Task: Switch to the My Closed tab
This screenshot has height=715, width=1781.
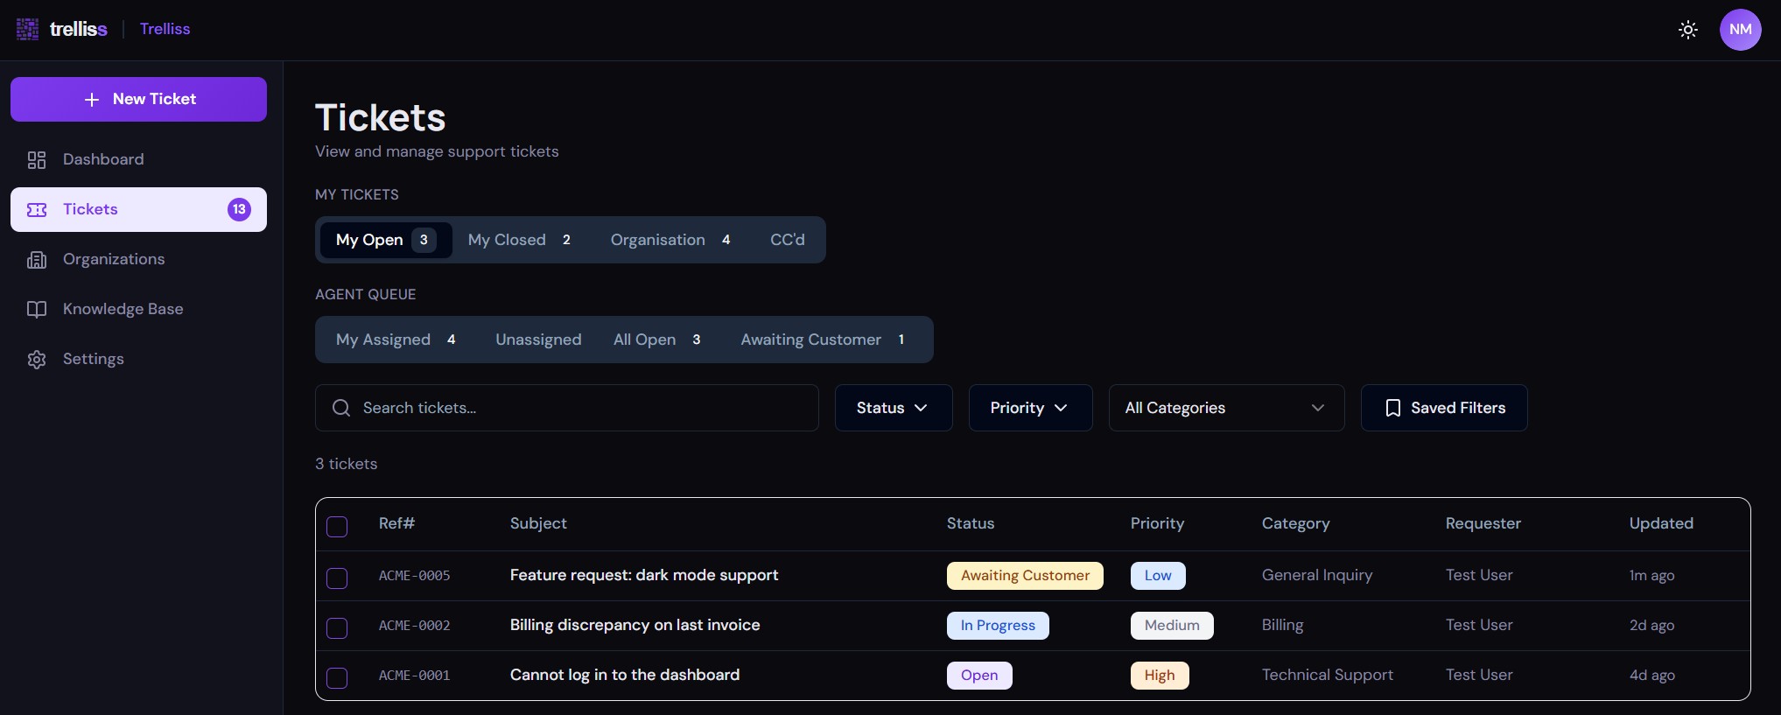Action: [x=519, y=240]
